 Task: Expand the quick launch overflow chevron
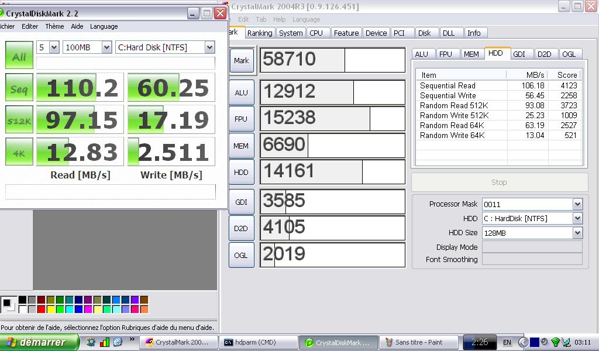132,339
